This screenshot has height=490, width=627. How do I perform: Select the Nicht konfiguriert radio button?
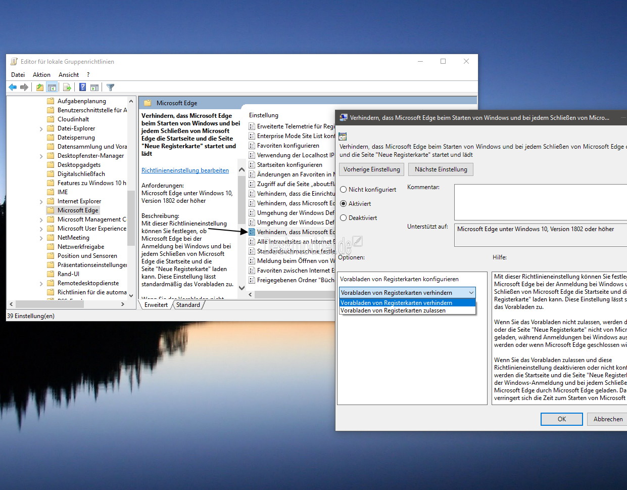pyautogui.click(x=344, y=190)
